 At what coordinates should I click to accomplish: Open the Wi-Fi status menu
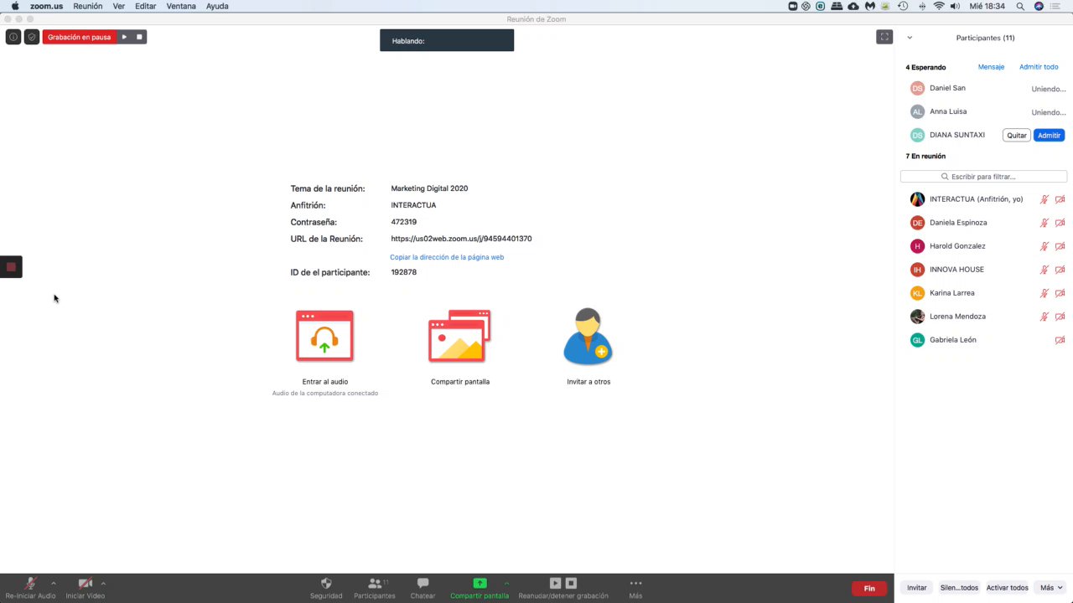(939, 6)
